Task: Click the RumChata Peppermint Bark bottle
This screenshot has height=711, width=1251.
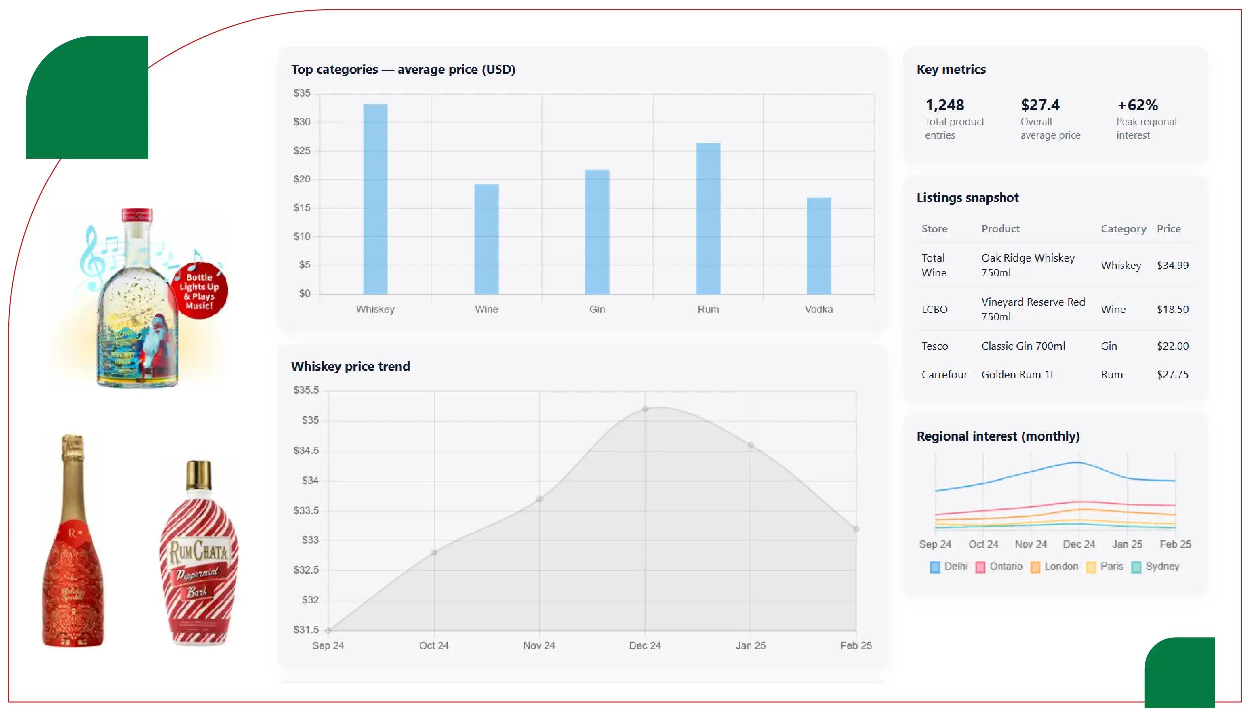Action: point(199,553)
